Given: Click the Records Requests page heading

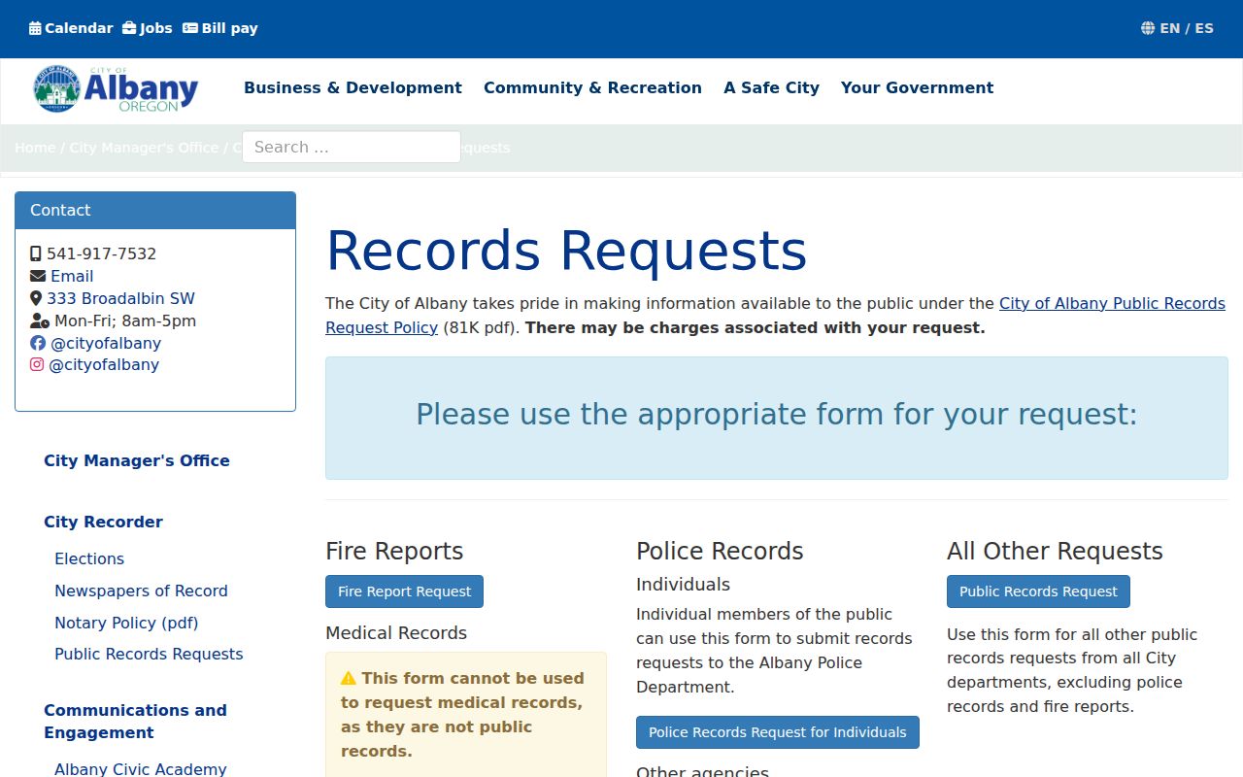Looking at the screenshot, I should coord(566,251).
